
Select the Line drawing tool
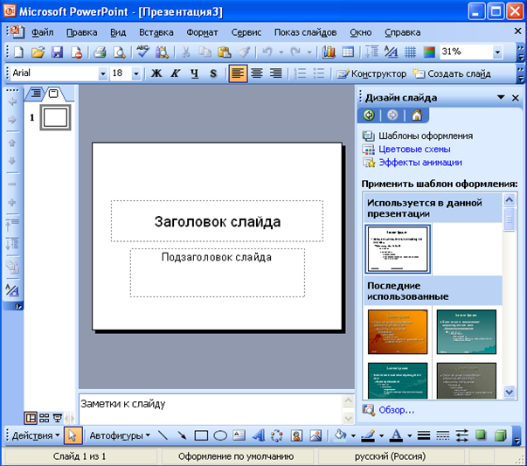pyautogui.click(x=163, y=435)
